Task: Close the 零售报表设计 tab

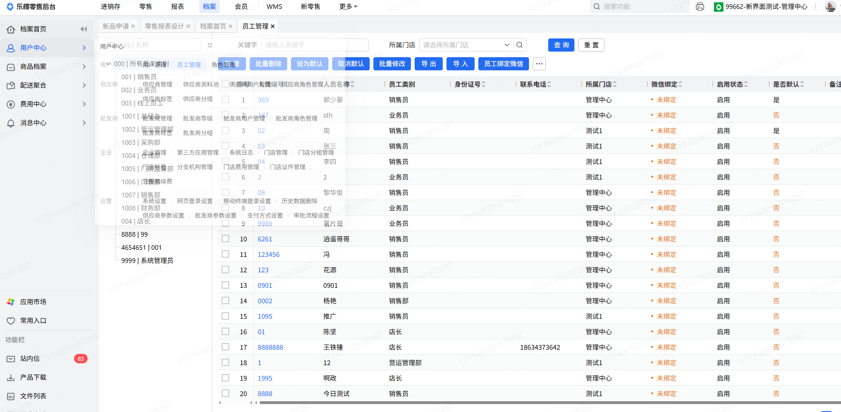Action: 188,26
